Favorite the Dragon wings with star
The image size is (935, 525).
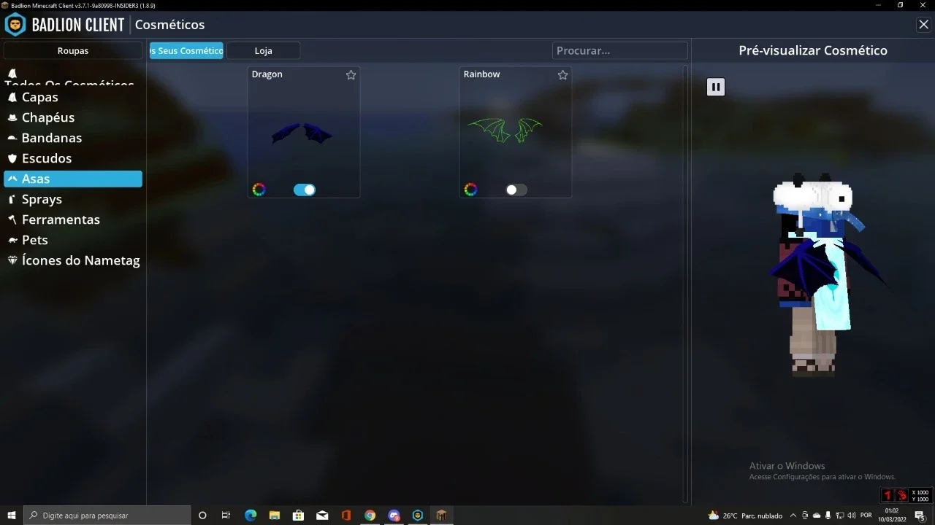pos(351,74)
